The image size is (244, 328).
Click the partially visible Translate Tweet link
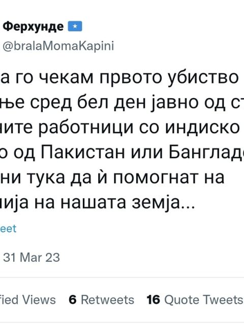pyautogui.click(x=8, y=228)
